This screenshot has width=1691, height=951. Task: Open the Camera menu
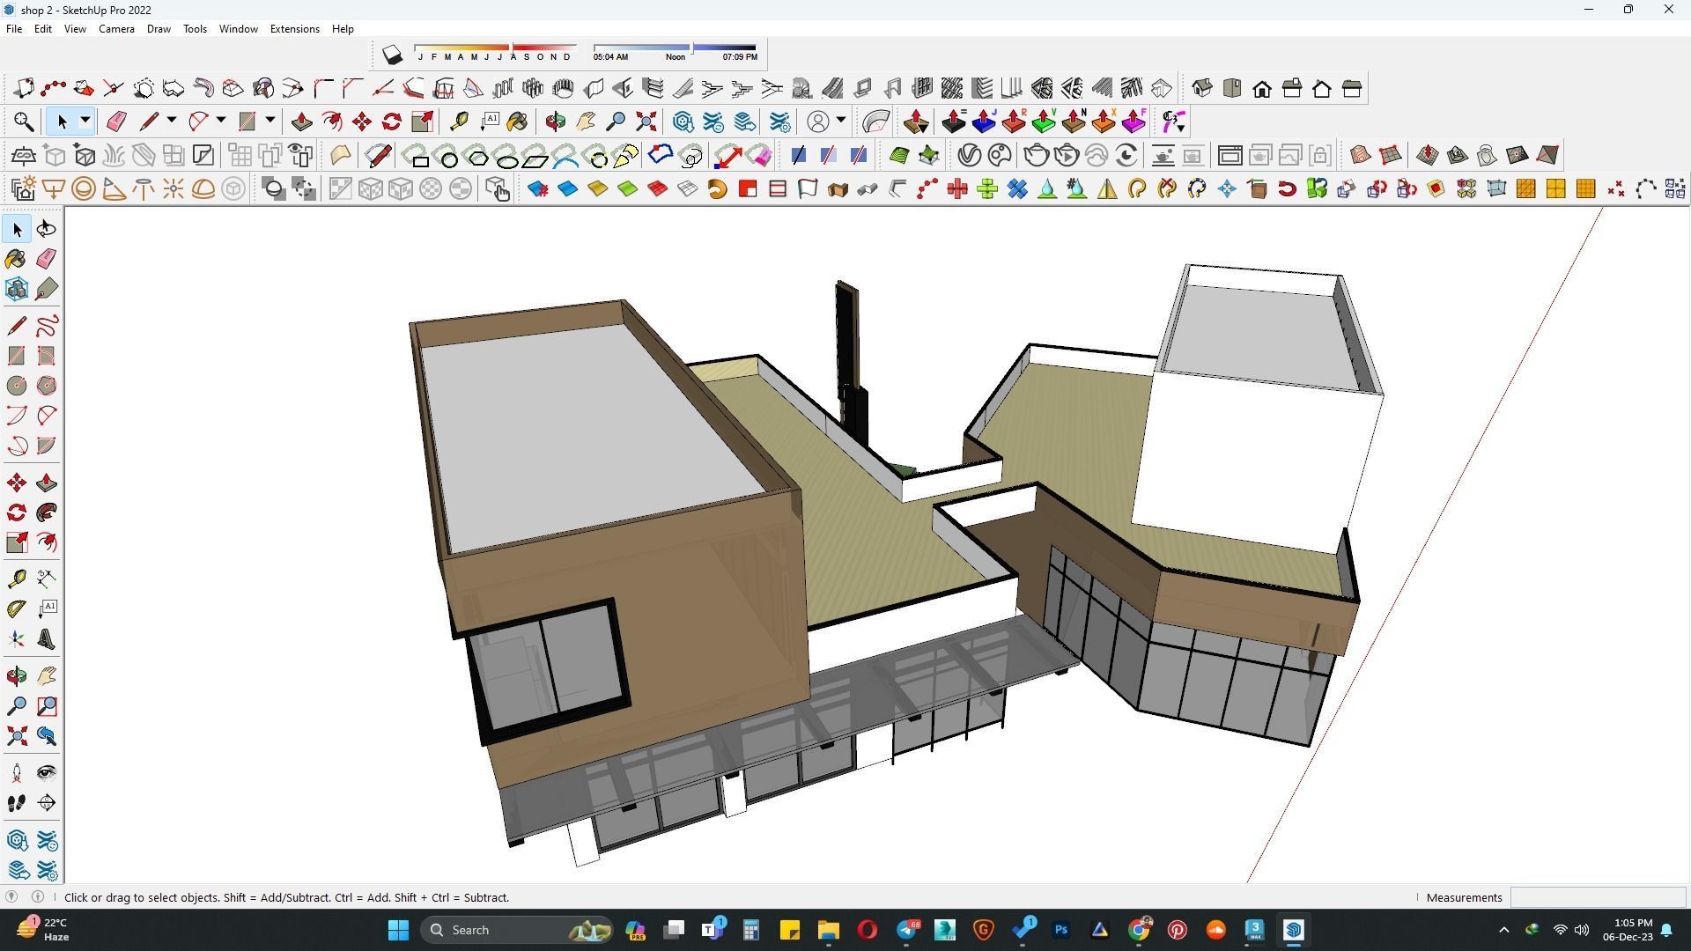coord(116,29)
